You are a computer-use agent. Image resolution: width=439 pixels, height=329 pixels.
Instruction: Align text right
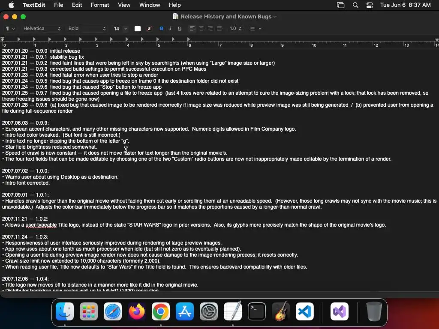pos(210,29)
